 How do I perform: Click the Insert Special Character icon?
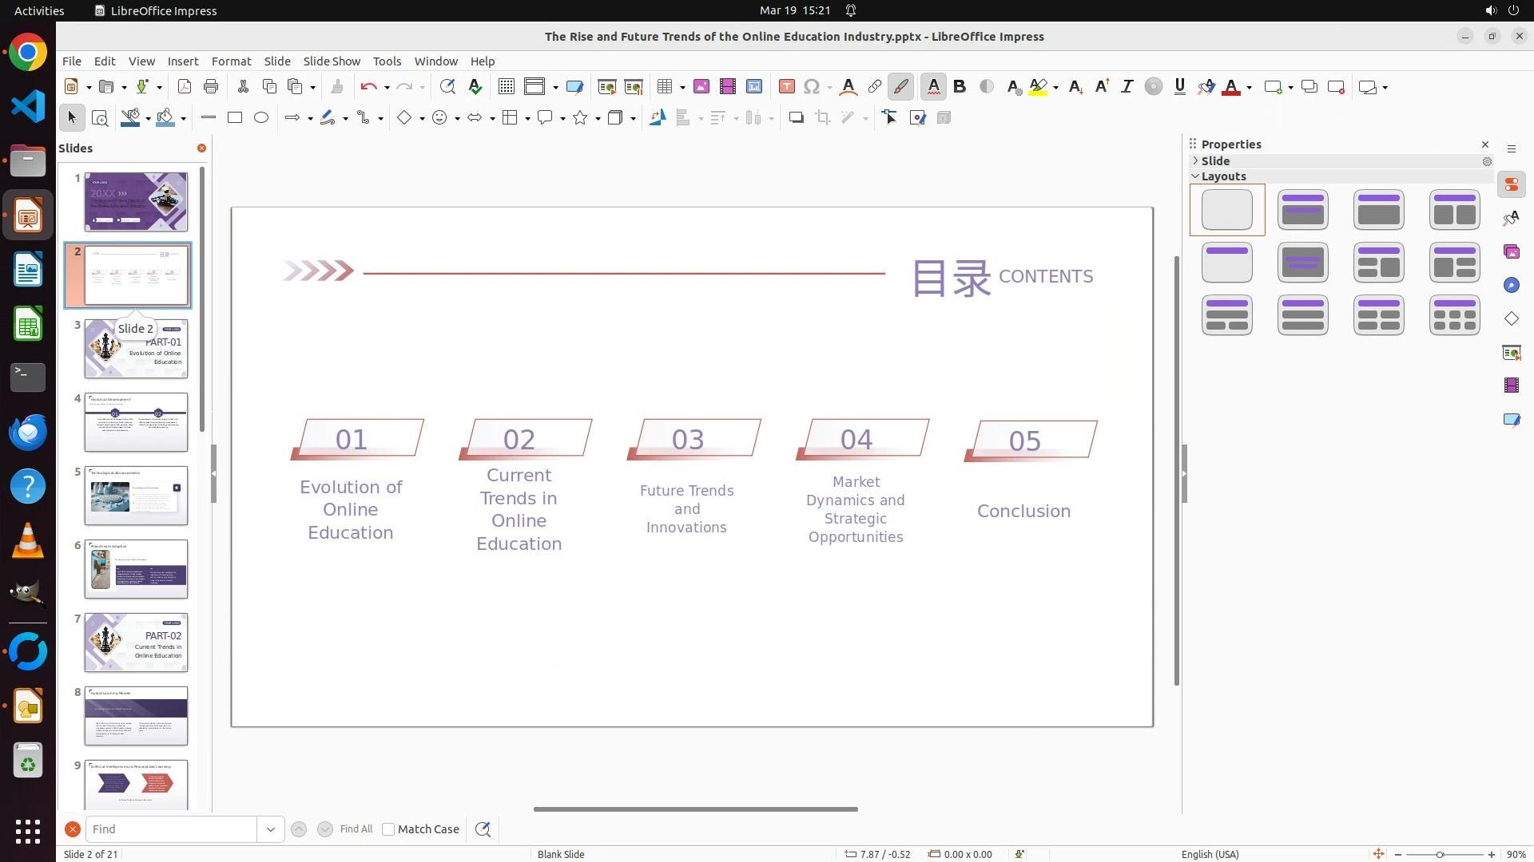812,87
